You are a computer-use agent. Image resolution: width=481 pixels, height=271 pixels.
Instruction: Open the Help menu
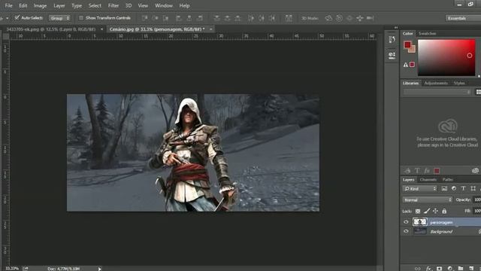184,5
